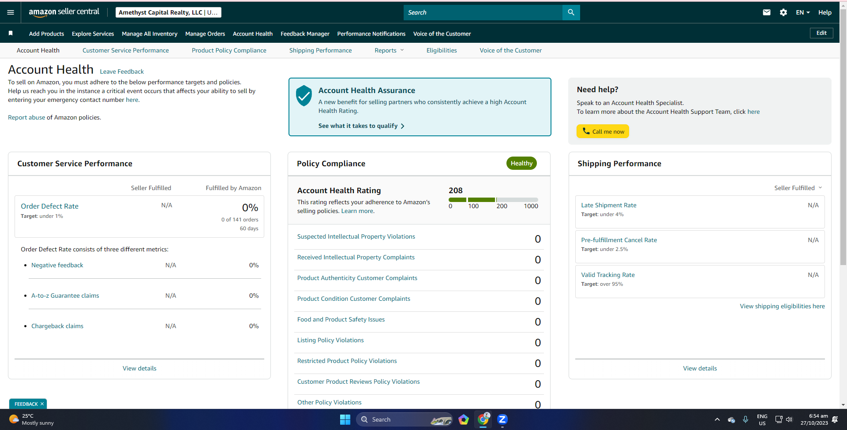Click the Account Health Rating progress bar
The width and height of the screenshot is (847, 430).
(x=493, y=200)
